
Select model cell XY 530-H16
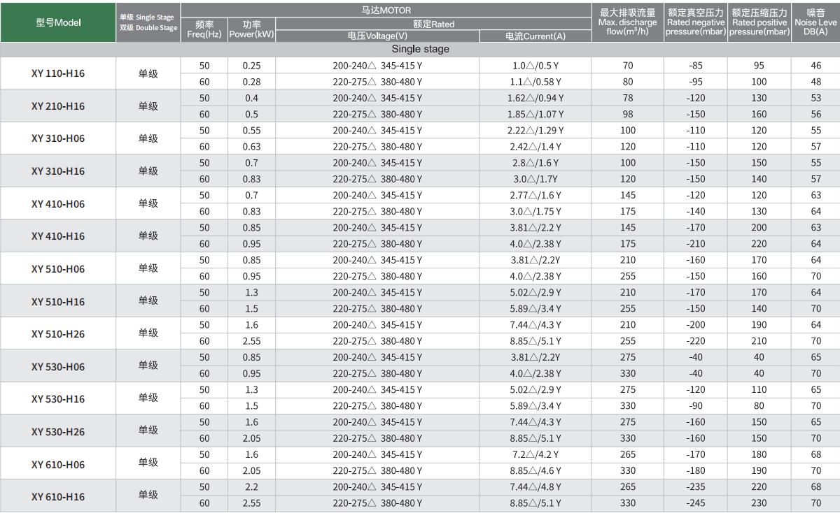58,398
